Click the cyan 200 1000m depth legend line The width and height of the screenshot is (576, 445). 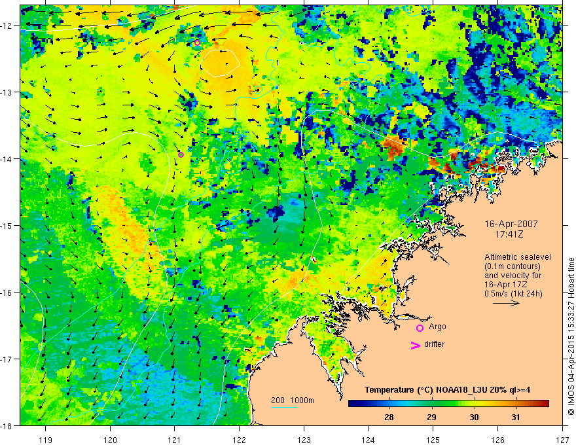(x=284, y=407)
